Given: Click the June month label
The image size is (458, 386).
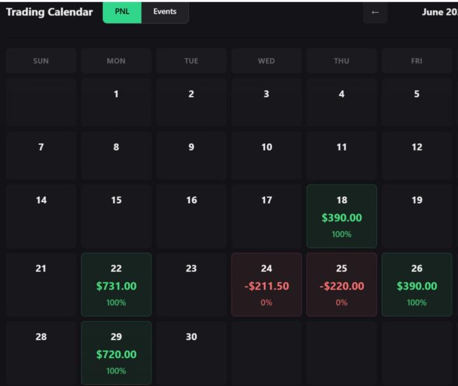Looking at the screenshot, I should tap(440, 12).
